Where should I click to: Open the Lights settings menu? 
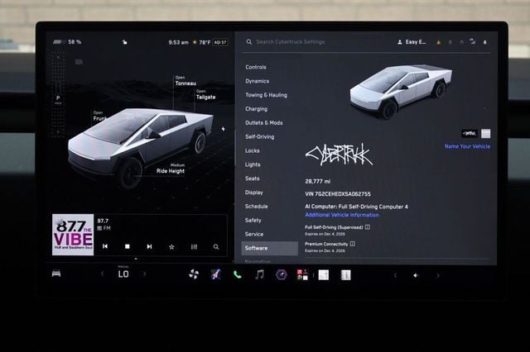click(x=253, y=164)
